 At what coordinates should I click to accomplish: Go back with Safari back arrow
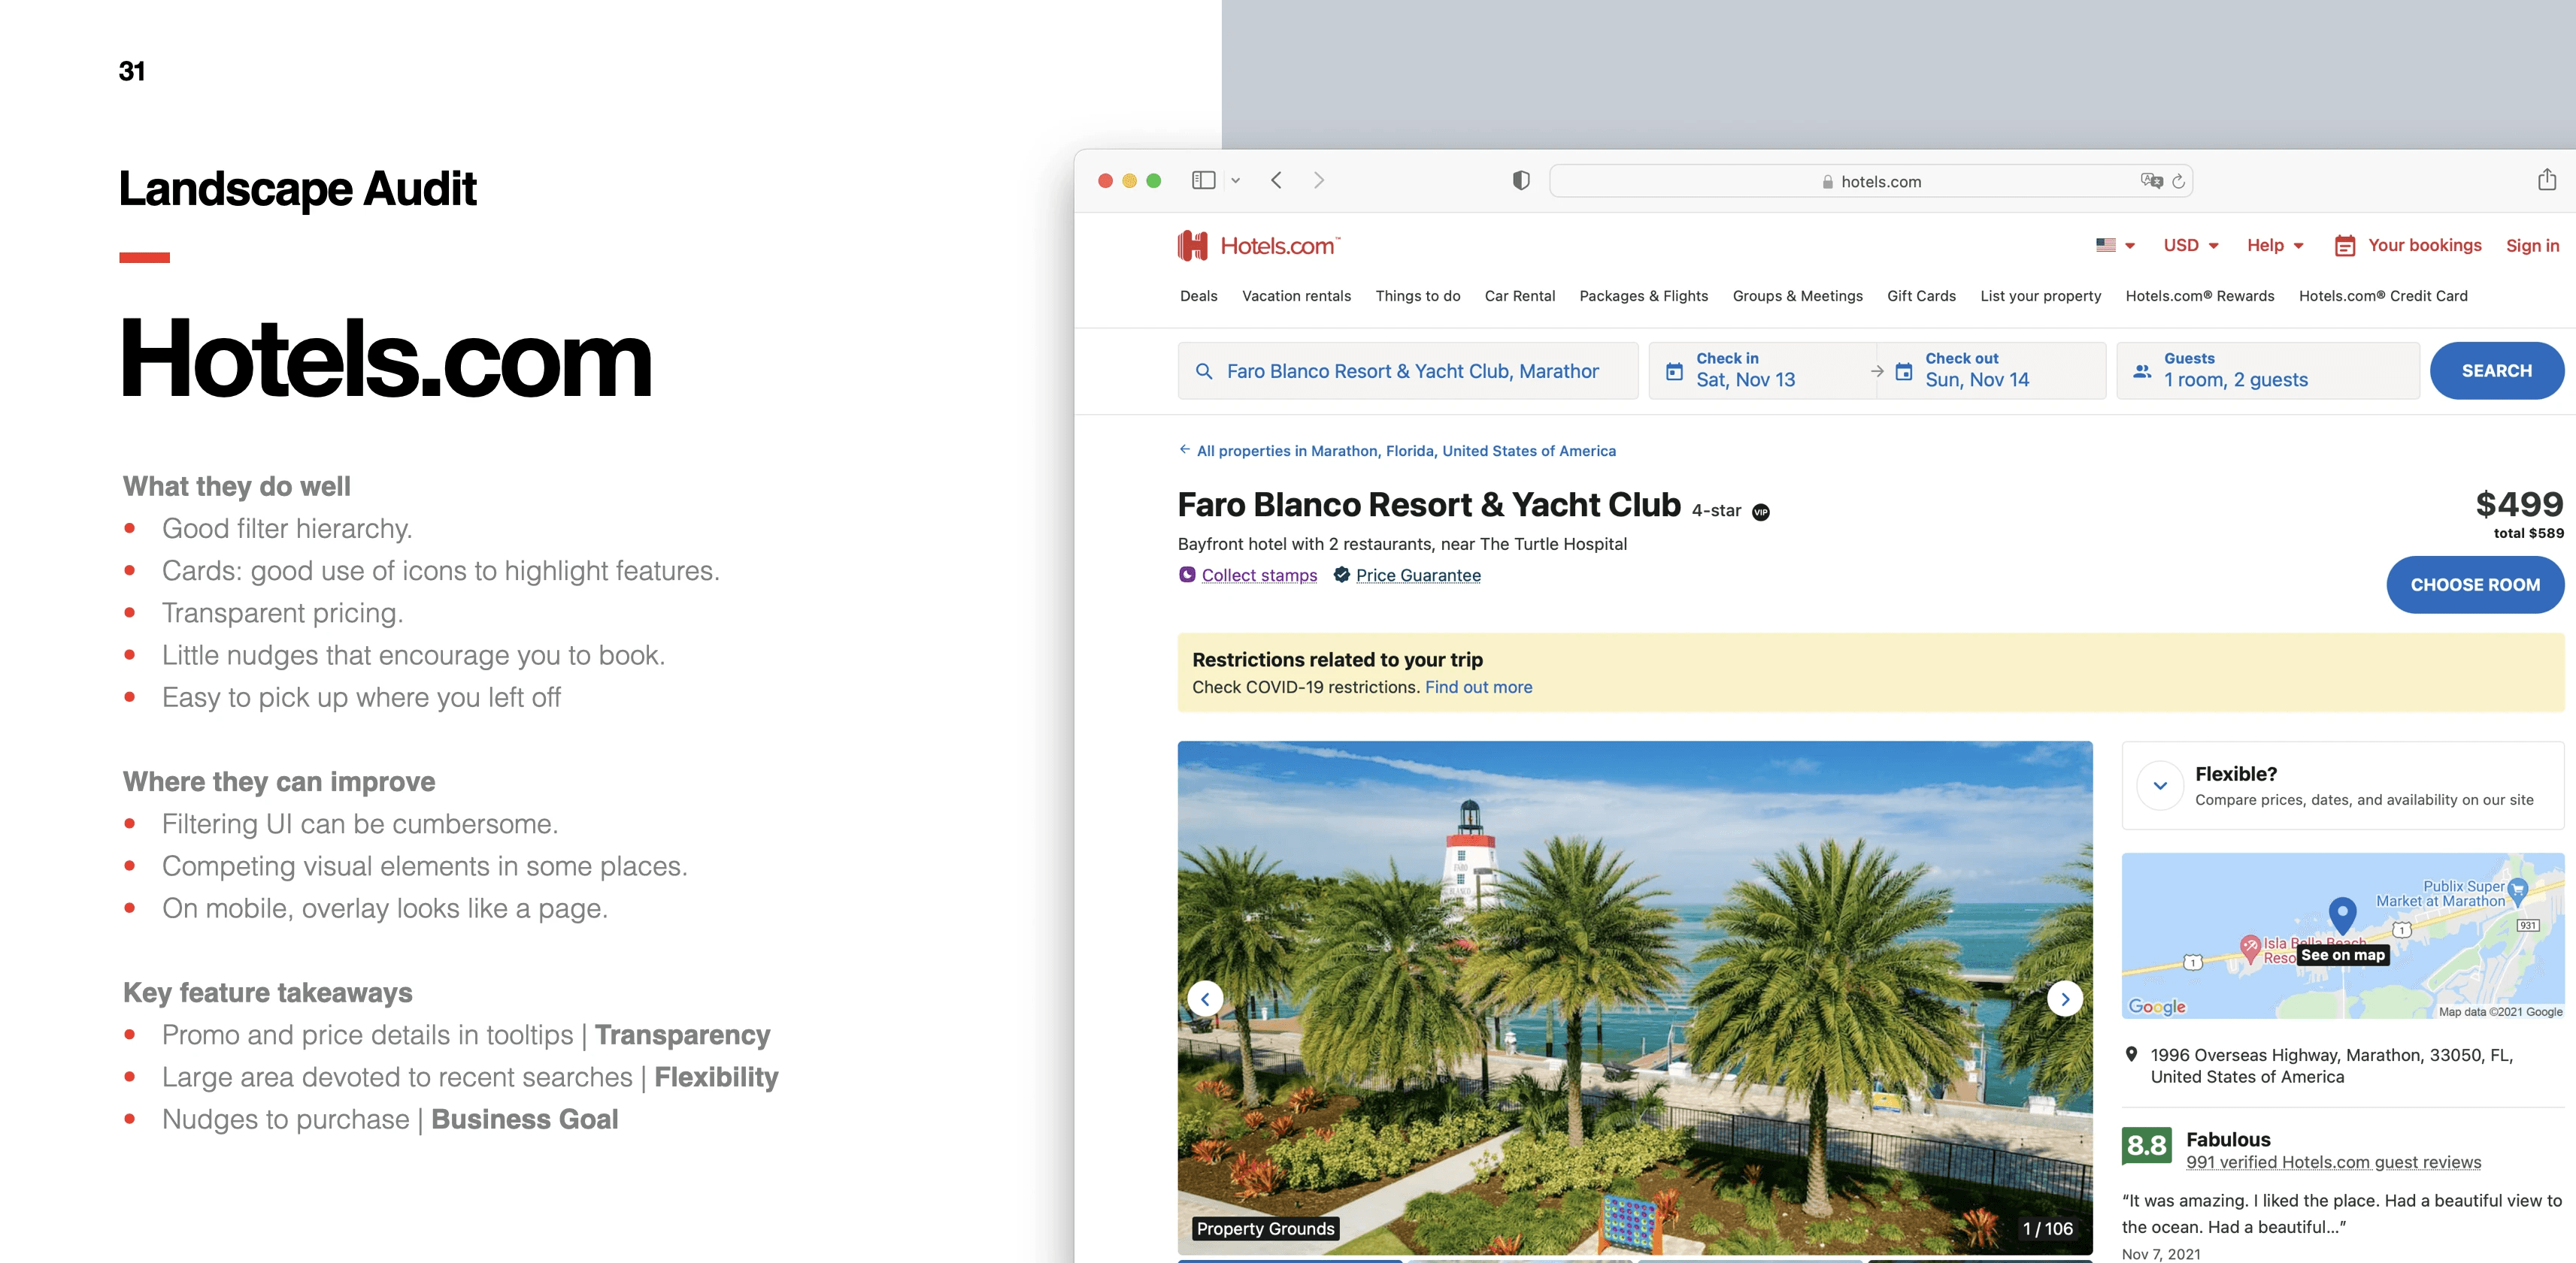point(1276,180)
